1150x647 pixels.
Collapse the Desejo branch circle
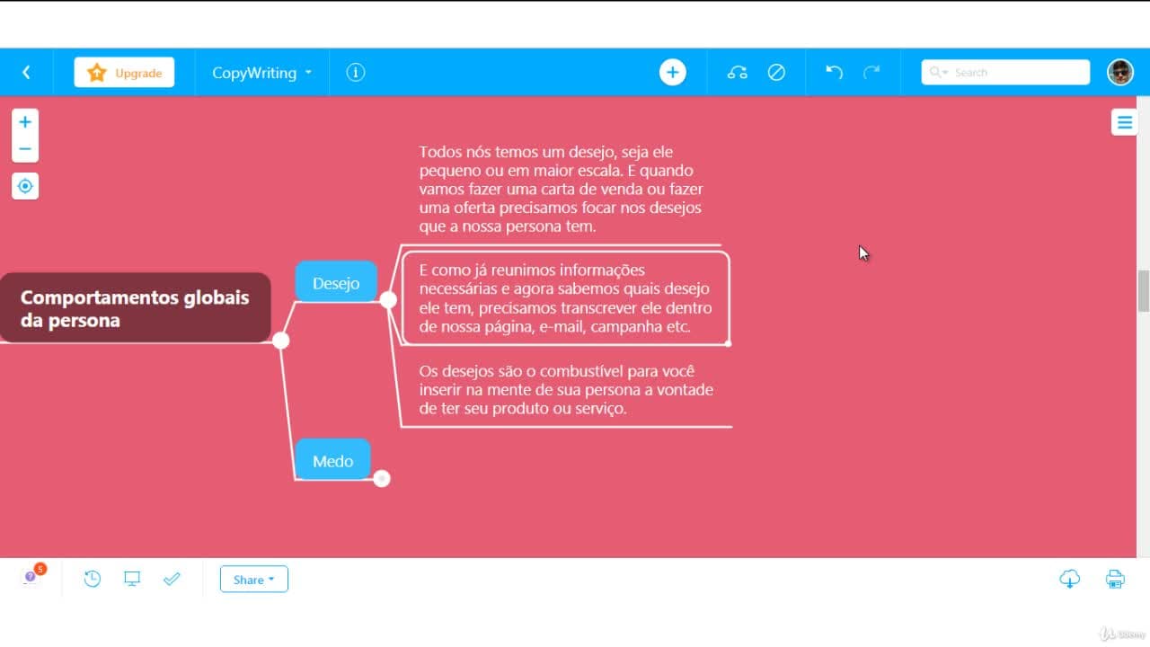[388, 300]
